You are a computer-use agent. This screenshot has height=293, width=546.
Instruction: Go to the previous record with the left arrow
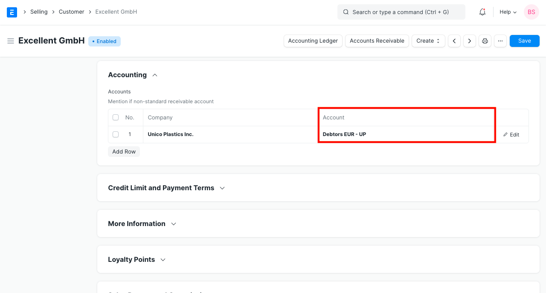tap(454, 41)
